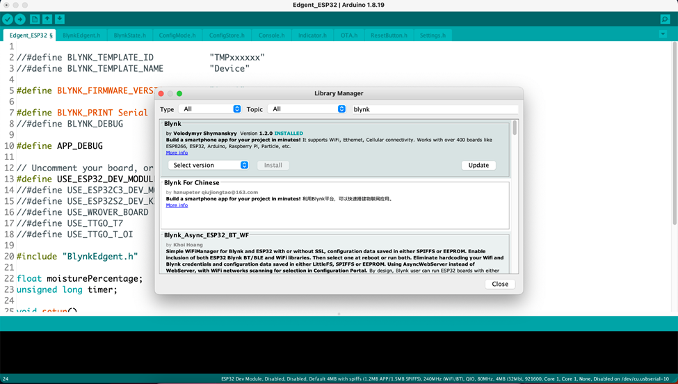Create a new sketch with the New icon

coord(35,19)
